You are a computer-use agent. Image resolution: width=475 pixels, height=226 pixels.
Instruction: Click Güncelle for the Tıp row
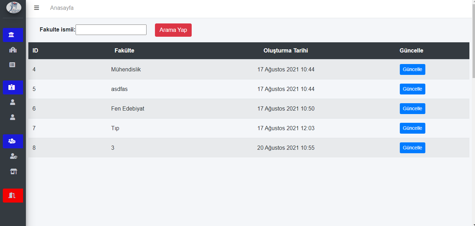click(x=412, y=128)
